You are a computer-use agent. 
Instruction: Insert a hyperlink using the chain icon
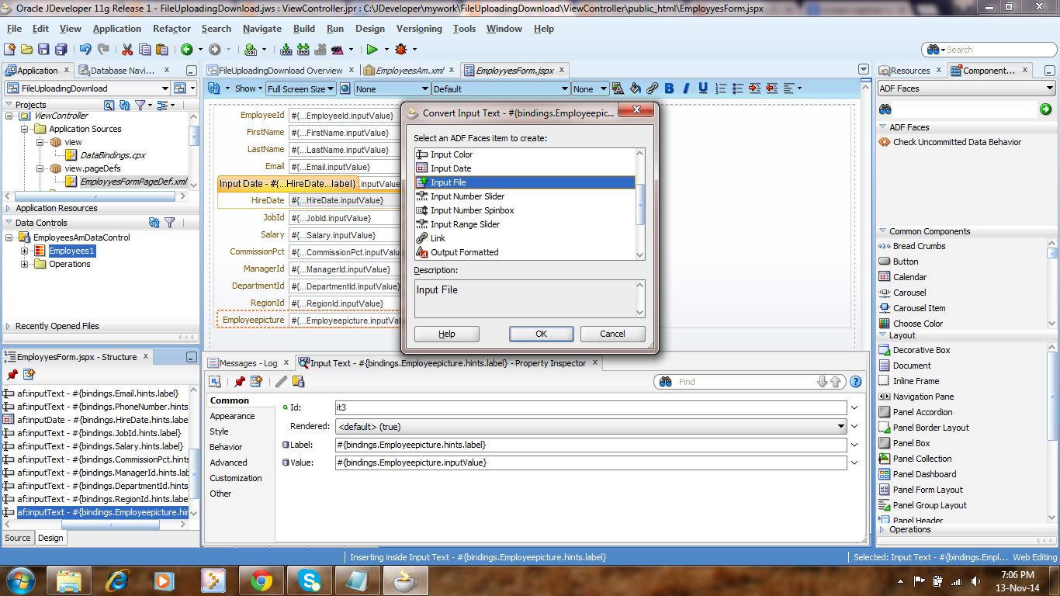pyautogui.click(x=652, y=88)
